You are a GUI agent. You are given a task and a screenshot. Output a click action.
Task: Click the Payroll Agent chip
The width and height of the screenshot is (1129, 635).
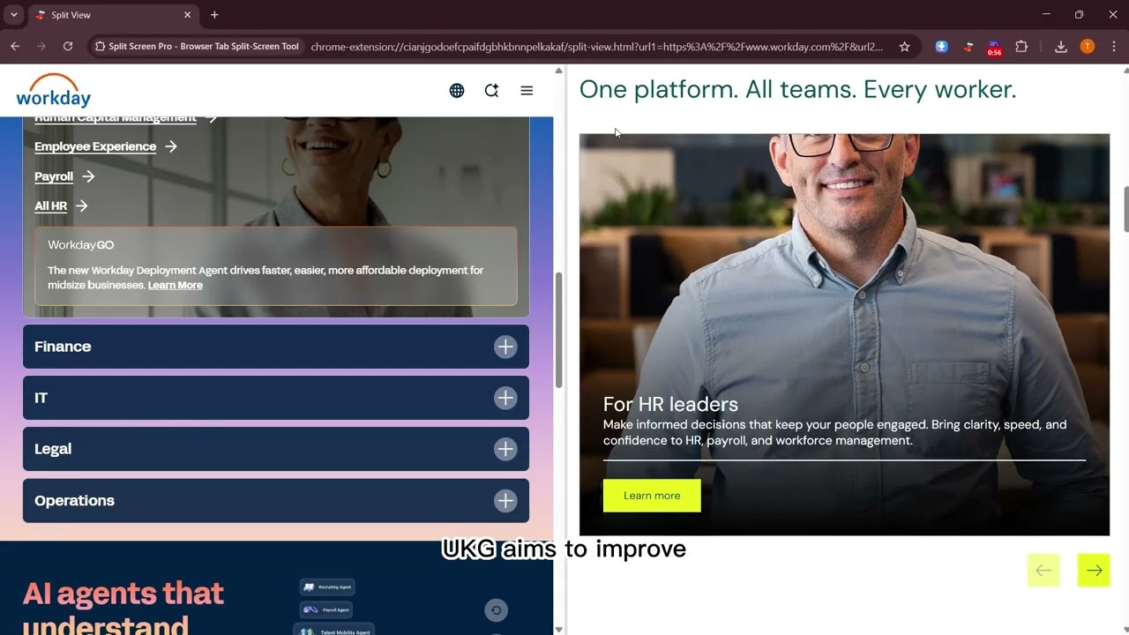[x=325, y=609]
